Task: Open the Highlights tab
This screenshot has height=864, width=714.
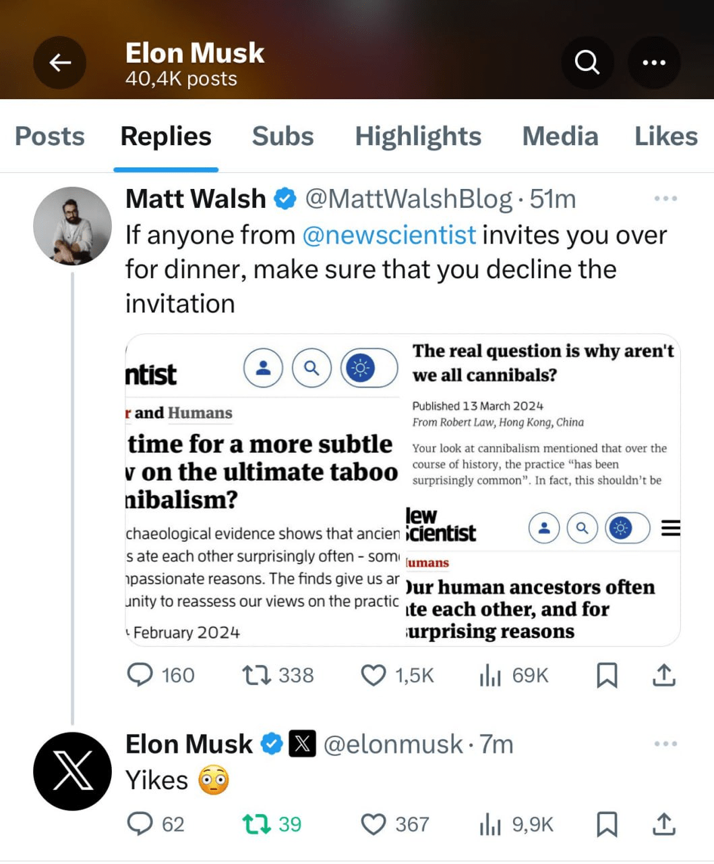Action: coord(418,136)
